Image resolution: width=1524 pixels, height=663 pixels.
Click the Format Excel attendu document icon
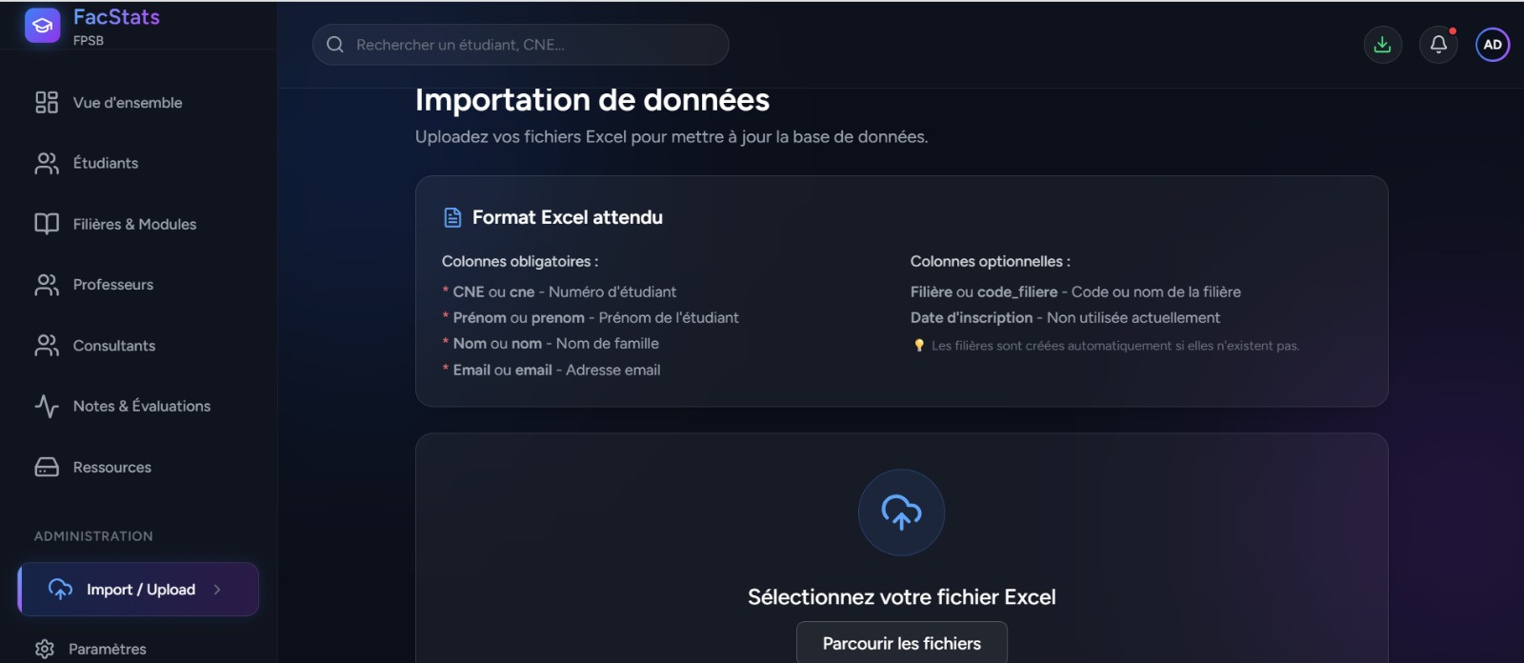click(x=453, y=217)
